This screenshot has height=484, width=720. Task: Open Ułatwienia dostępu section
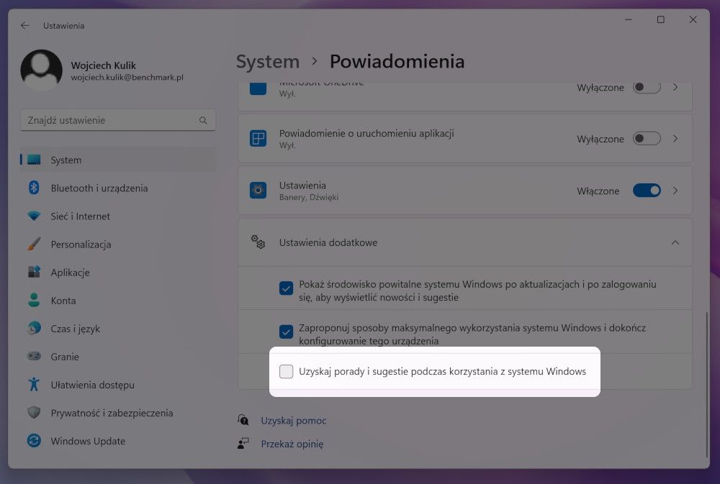coord(118,384)
